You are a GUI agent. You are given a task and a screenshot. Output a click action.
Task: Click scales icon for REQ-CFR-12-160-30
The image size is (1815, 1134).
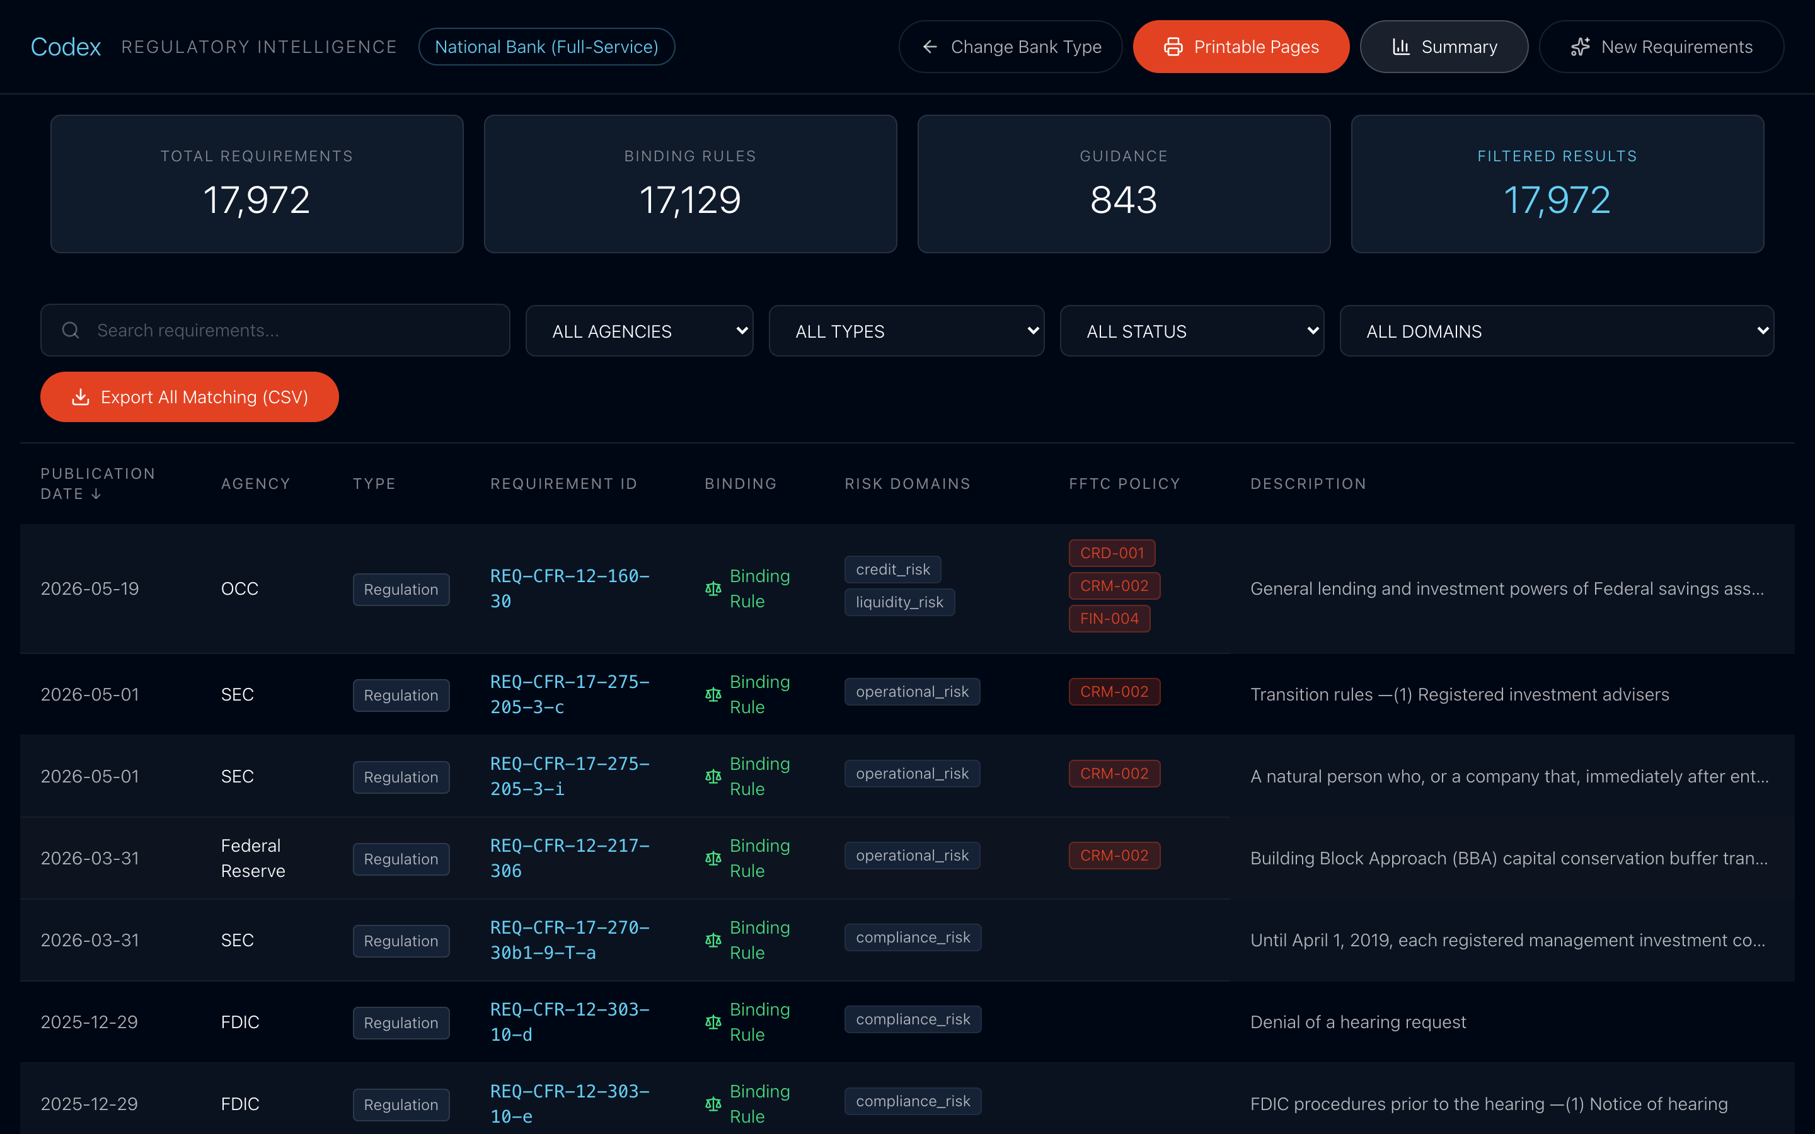click(x=713, y=590)
